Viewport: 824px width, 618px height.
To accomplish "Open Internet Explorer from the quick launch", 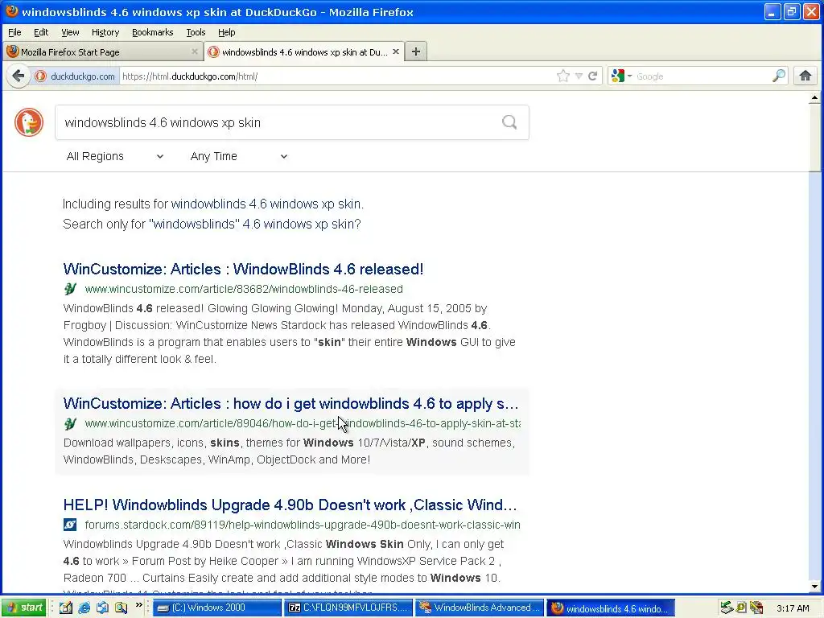I will pyautogui.click(x=84, y=608).
